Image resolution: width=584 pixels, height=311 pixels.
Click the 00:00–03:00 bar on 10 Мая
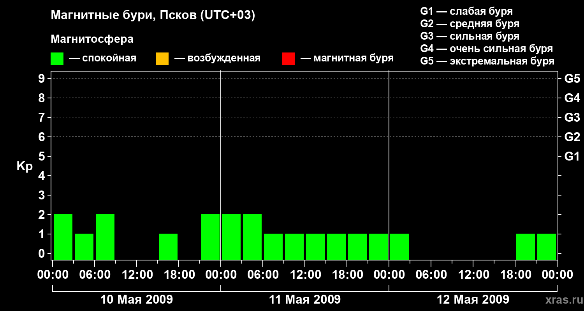pyautogui.click(x=63, y=237)
